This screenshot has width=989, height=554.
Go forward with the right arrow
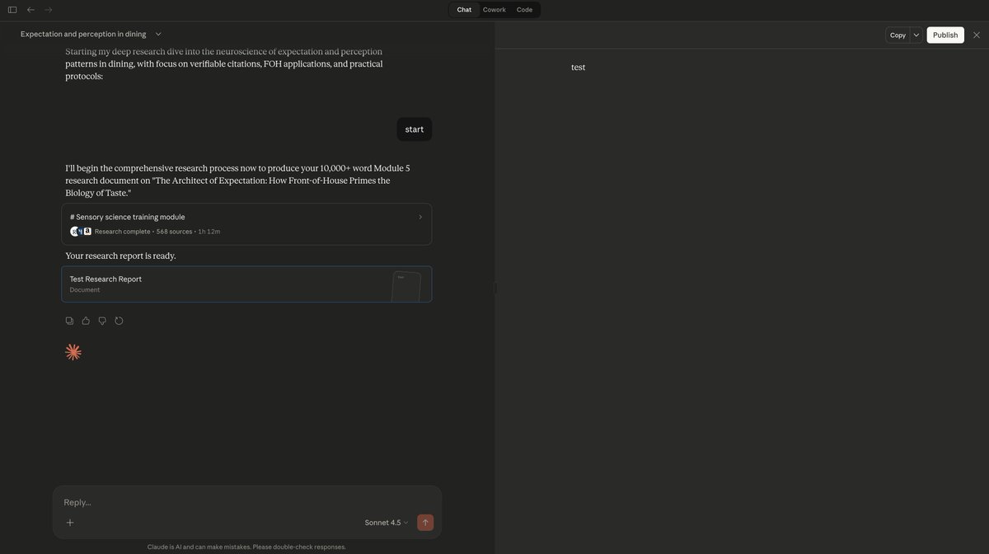tap(49, 10)
